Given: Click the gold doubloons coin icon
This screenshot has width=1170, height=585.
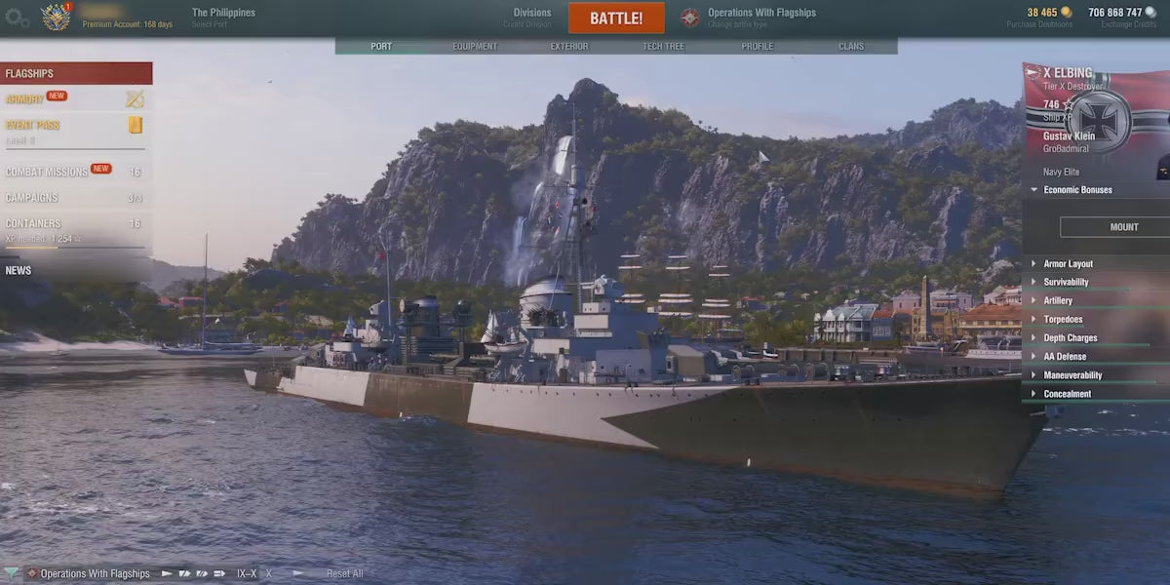Looking at the screenshot, I should 1066,13.
